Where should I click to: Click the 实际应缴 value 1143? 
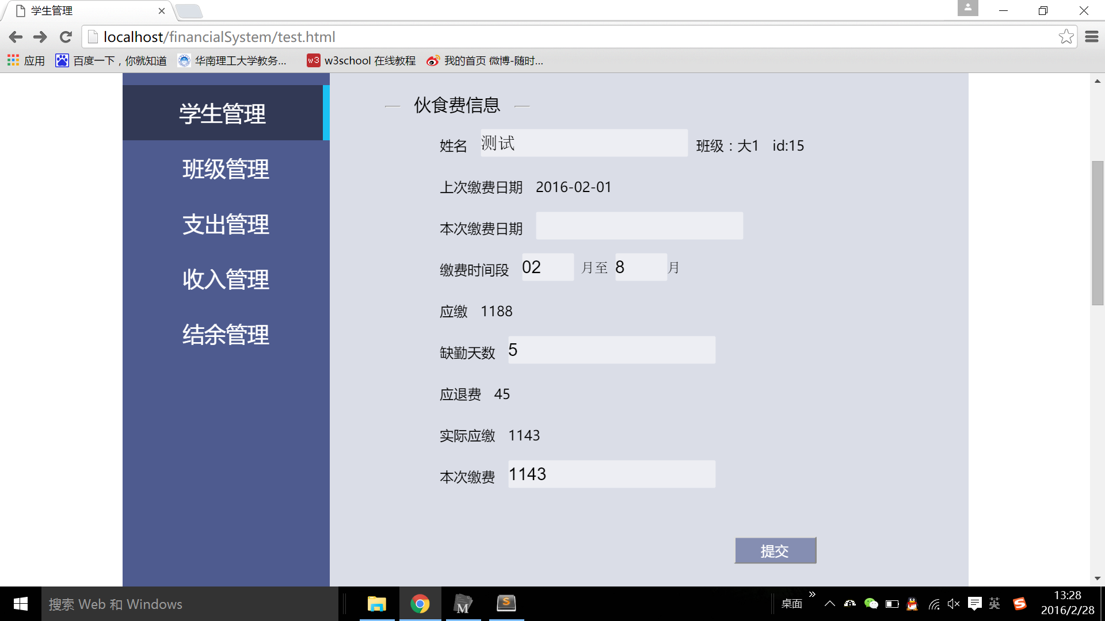pos(524,436)
